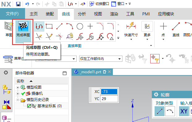Expand the Model Views (模型视图) node

pos(18,87)
